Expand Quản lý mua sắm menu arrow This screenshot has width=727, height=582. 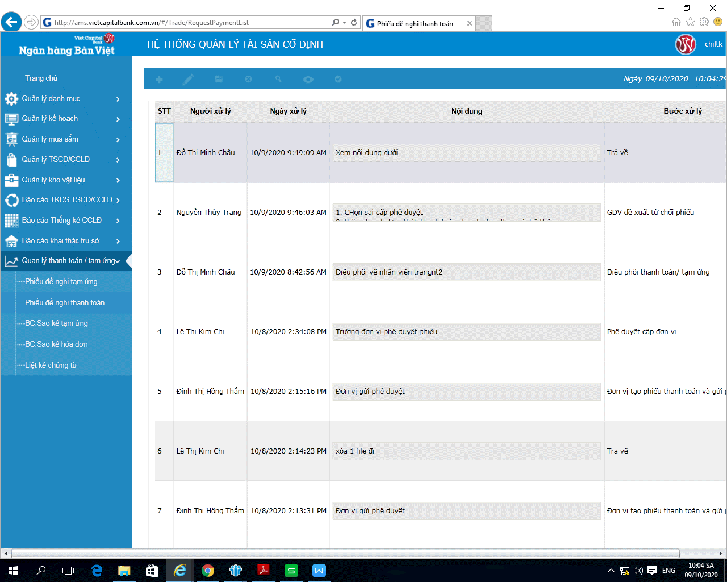coord(118,140)
